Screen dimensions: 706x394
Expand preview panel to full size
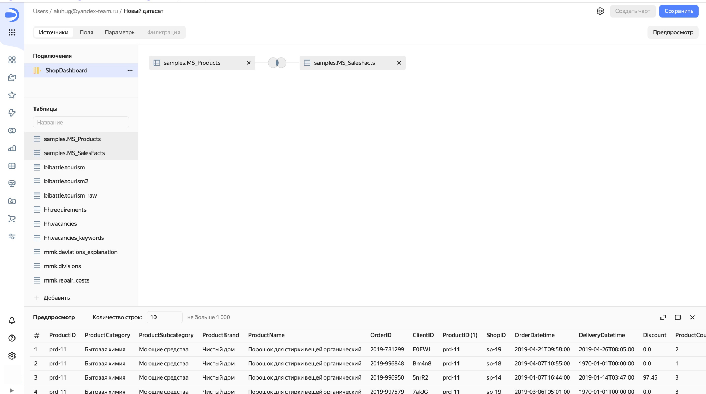click(663, 317)
